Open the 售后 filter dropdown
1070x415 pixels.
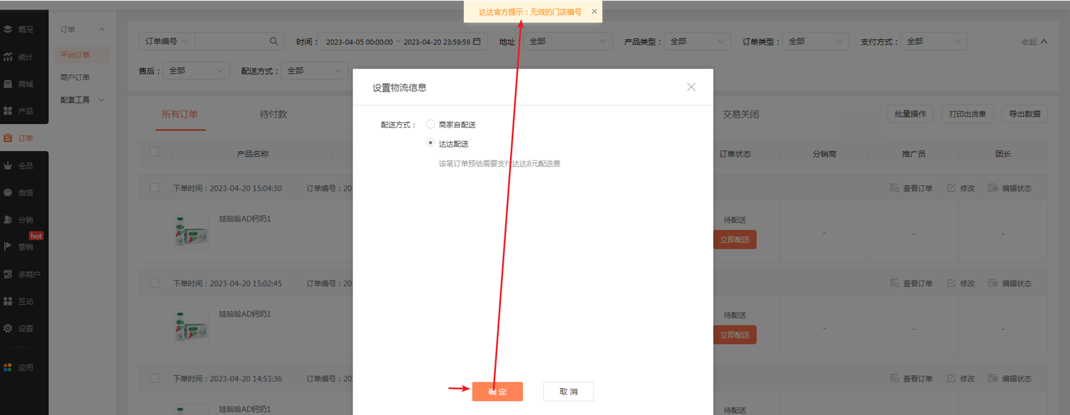(196, 70)
